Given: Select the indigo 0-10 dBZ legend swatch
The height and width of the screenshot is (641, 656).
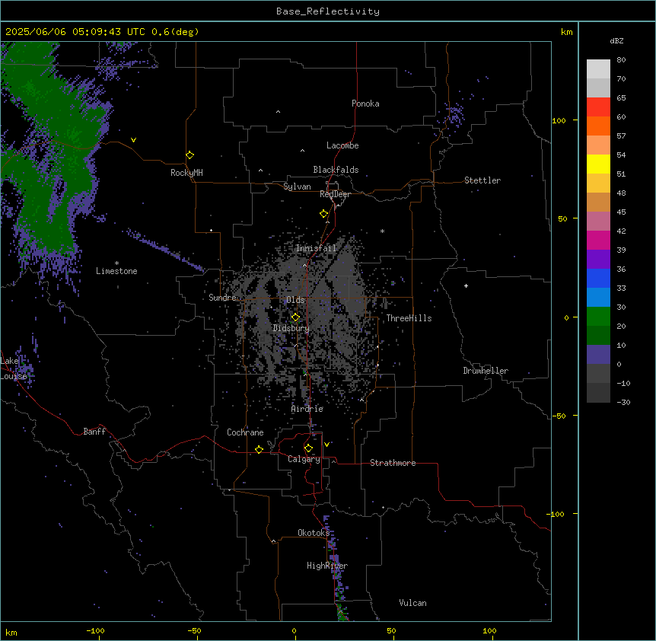Looking at the screenshot, I should [x=598, y=355].
